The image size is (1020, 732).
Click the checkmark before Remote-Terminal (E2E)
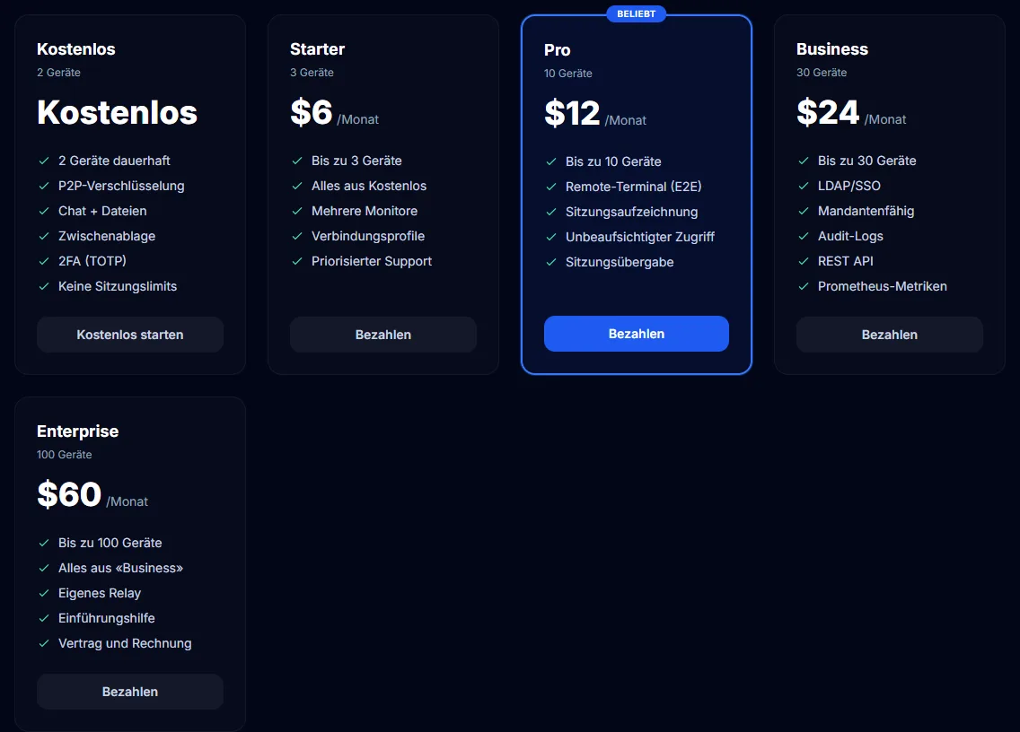[x=551, y=187]
